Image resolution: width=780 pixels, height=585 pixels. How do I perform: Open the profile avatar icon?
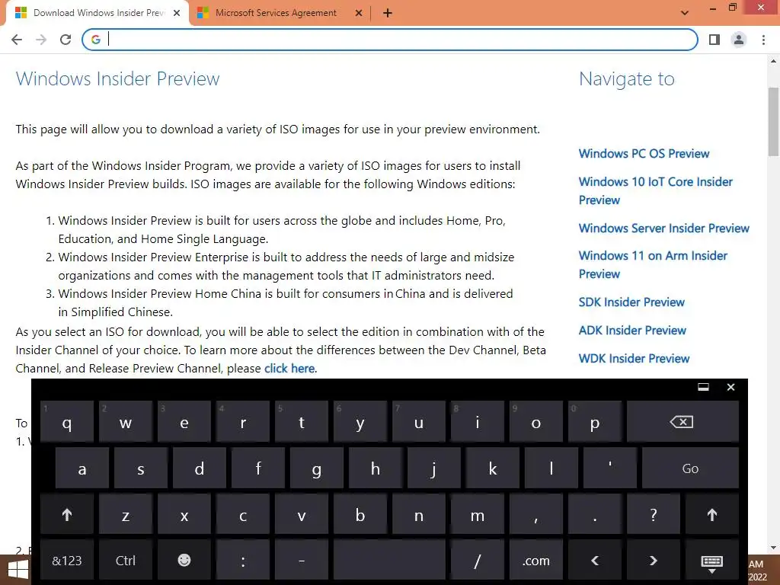tap(739, 40)
